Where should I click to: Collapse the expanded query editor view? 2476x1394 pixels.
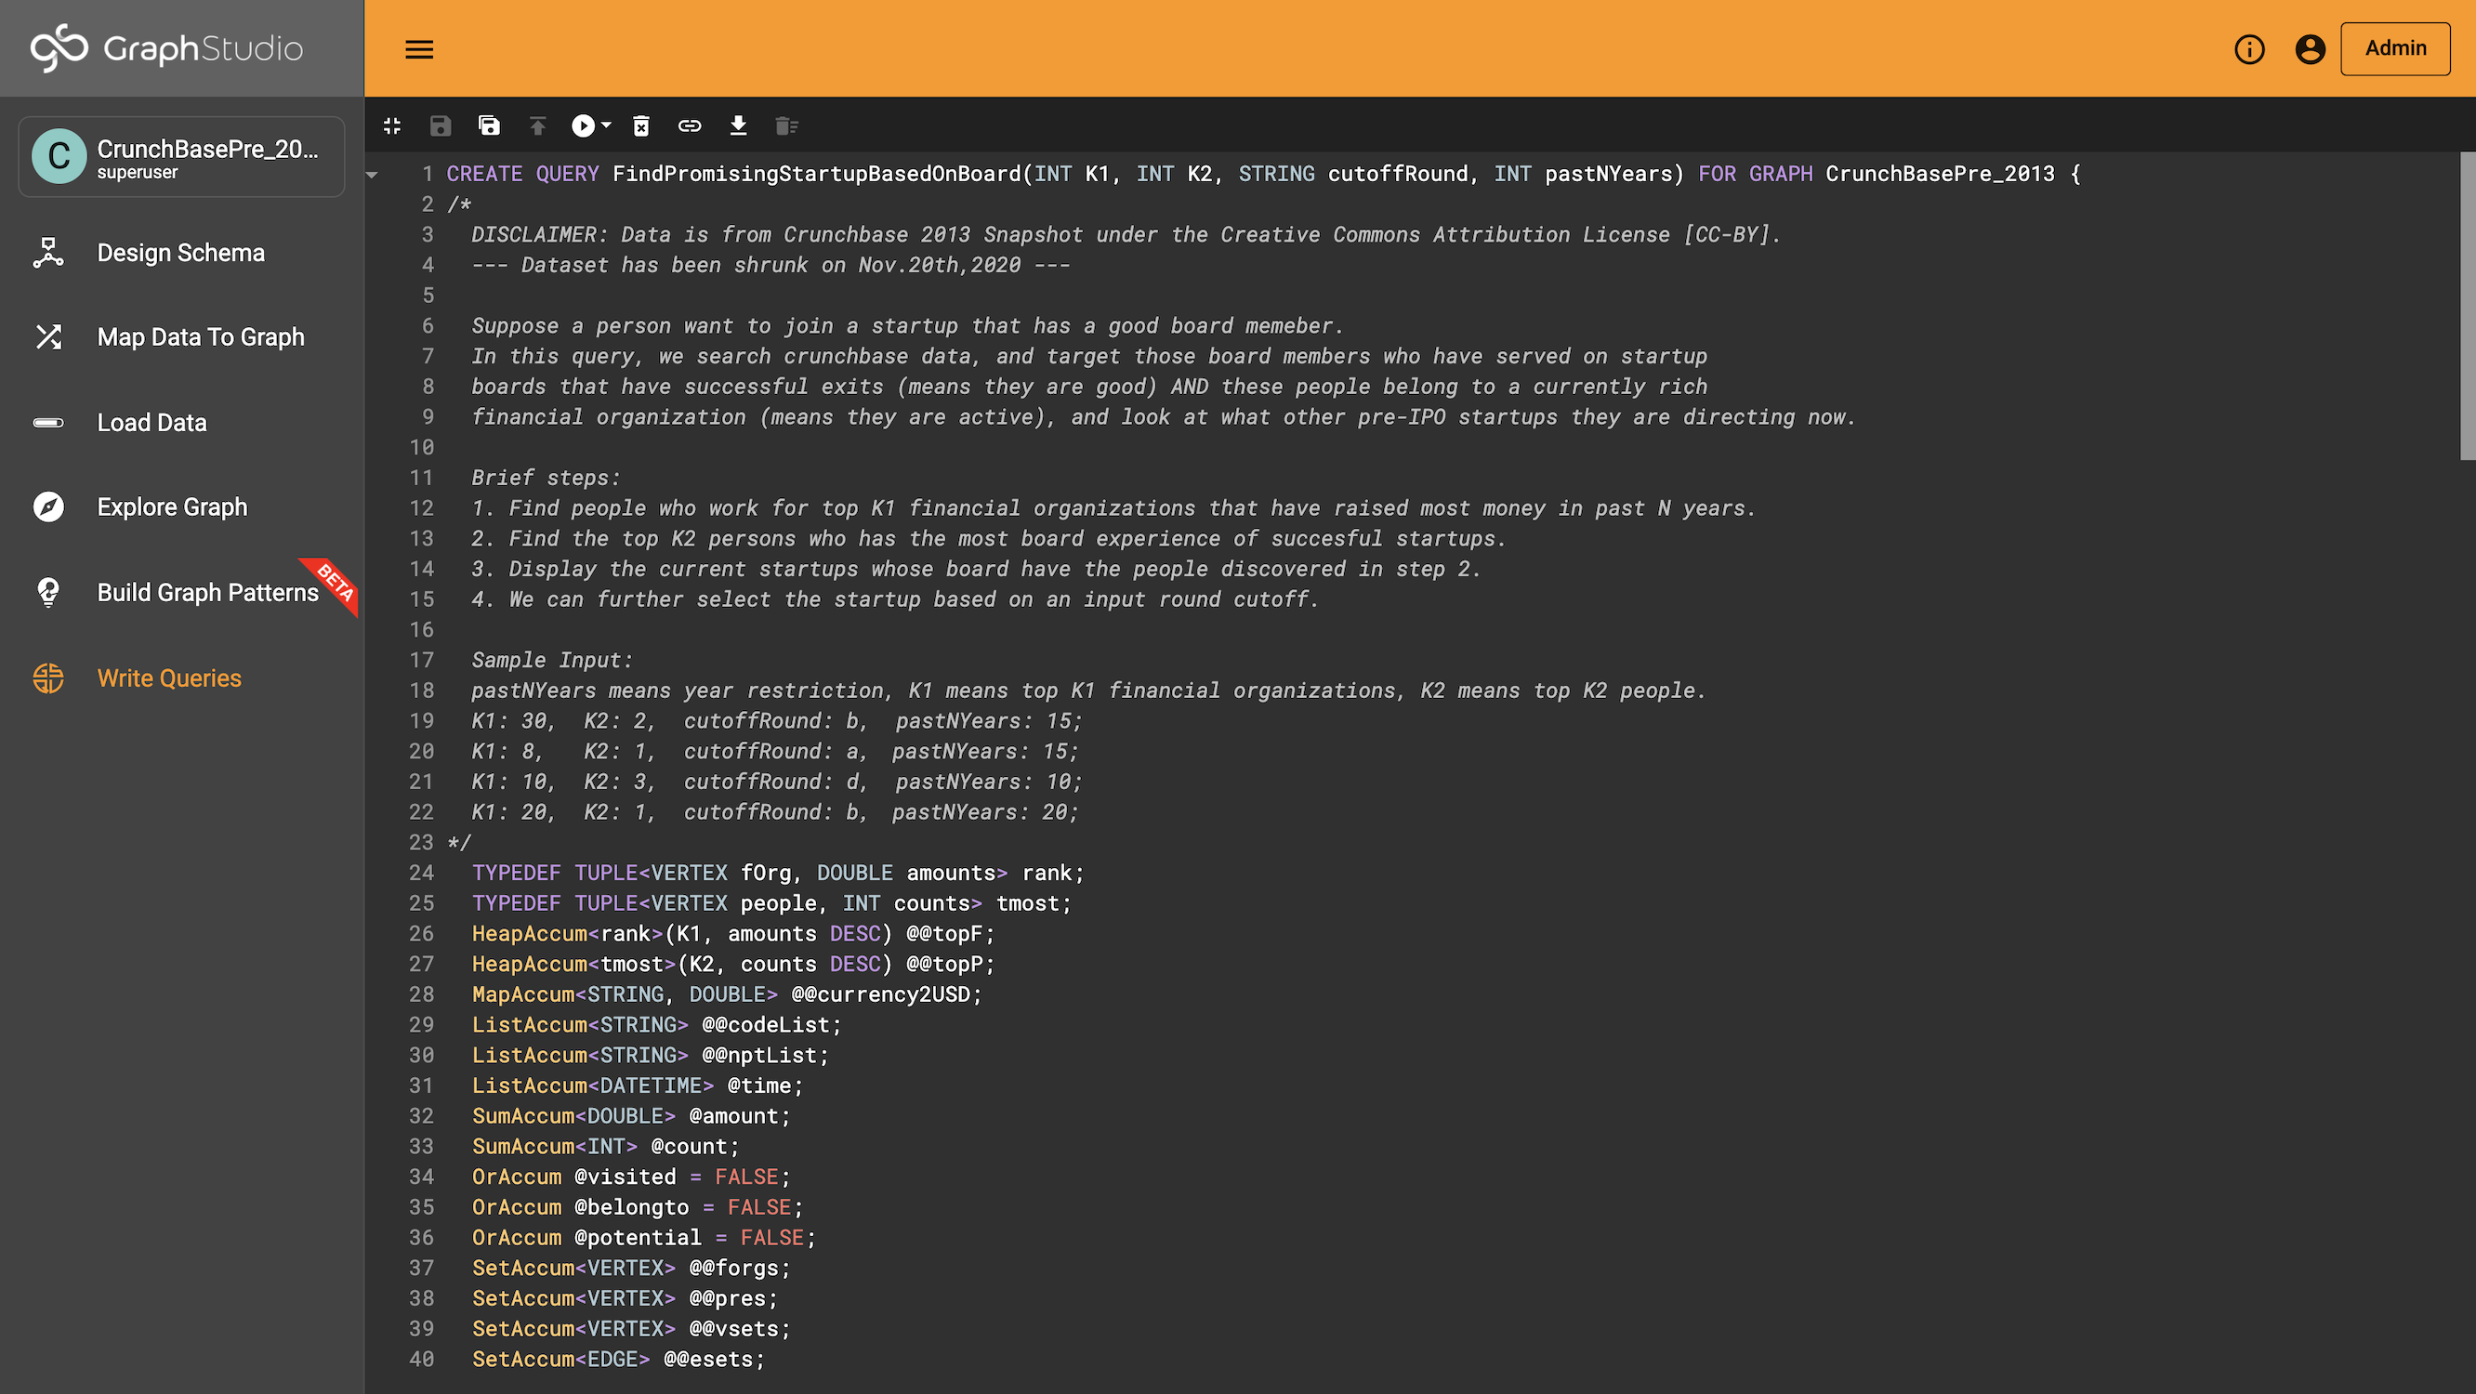[x=392, y=126]
